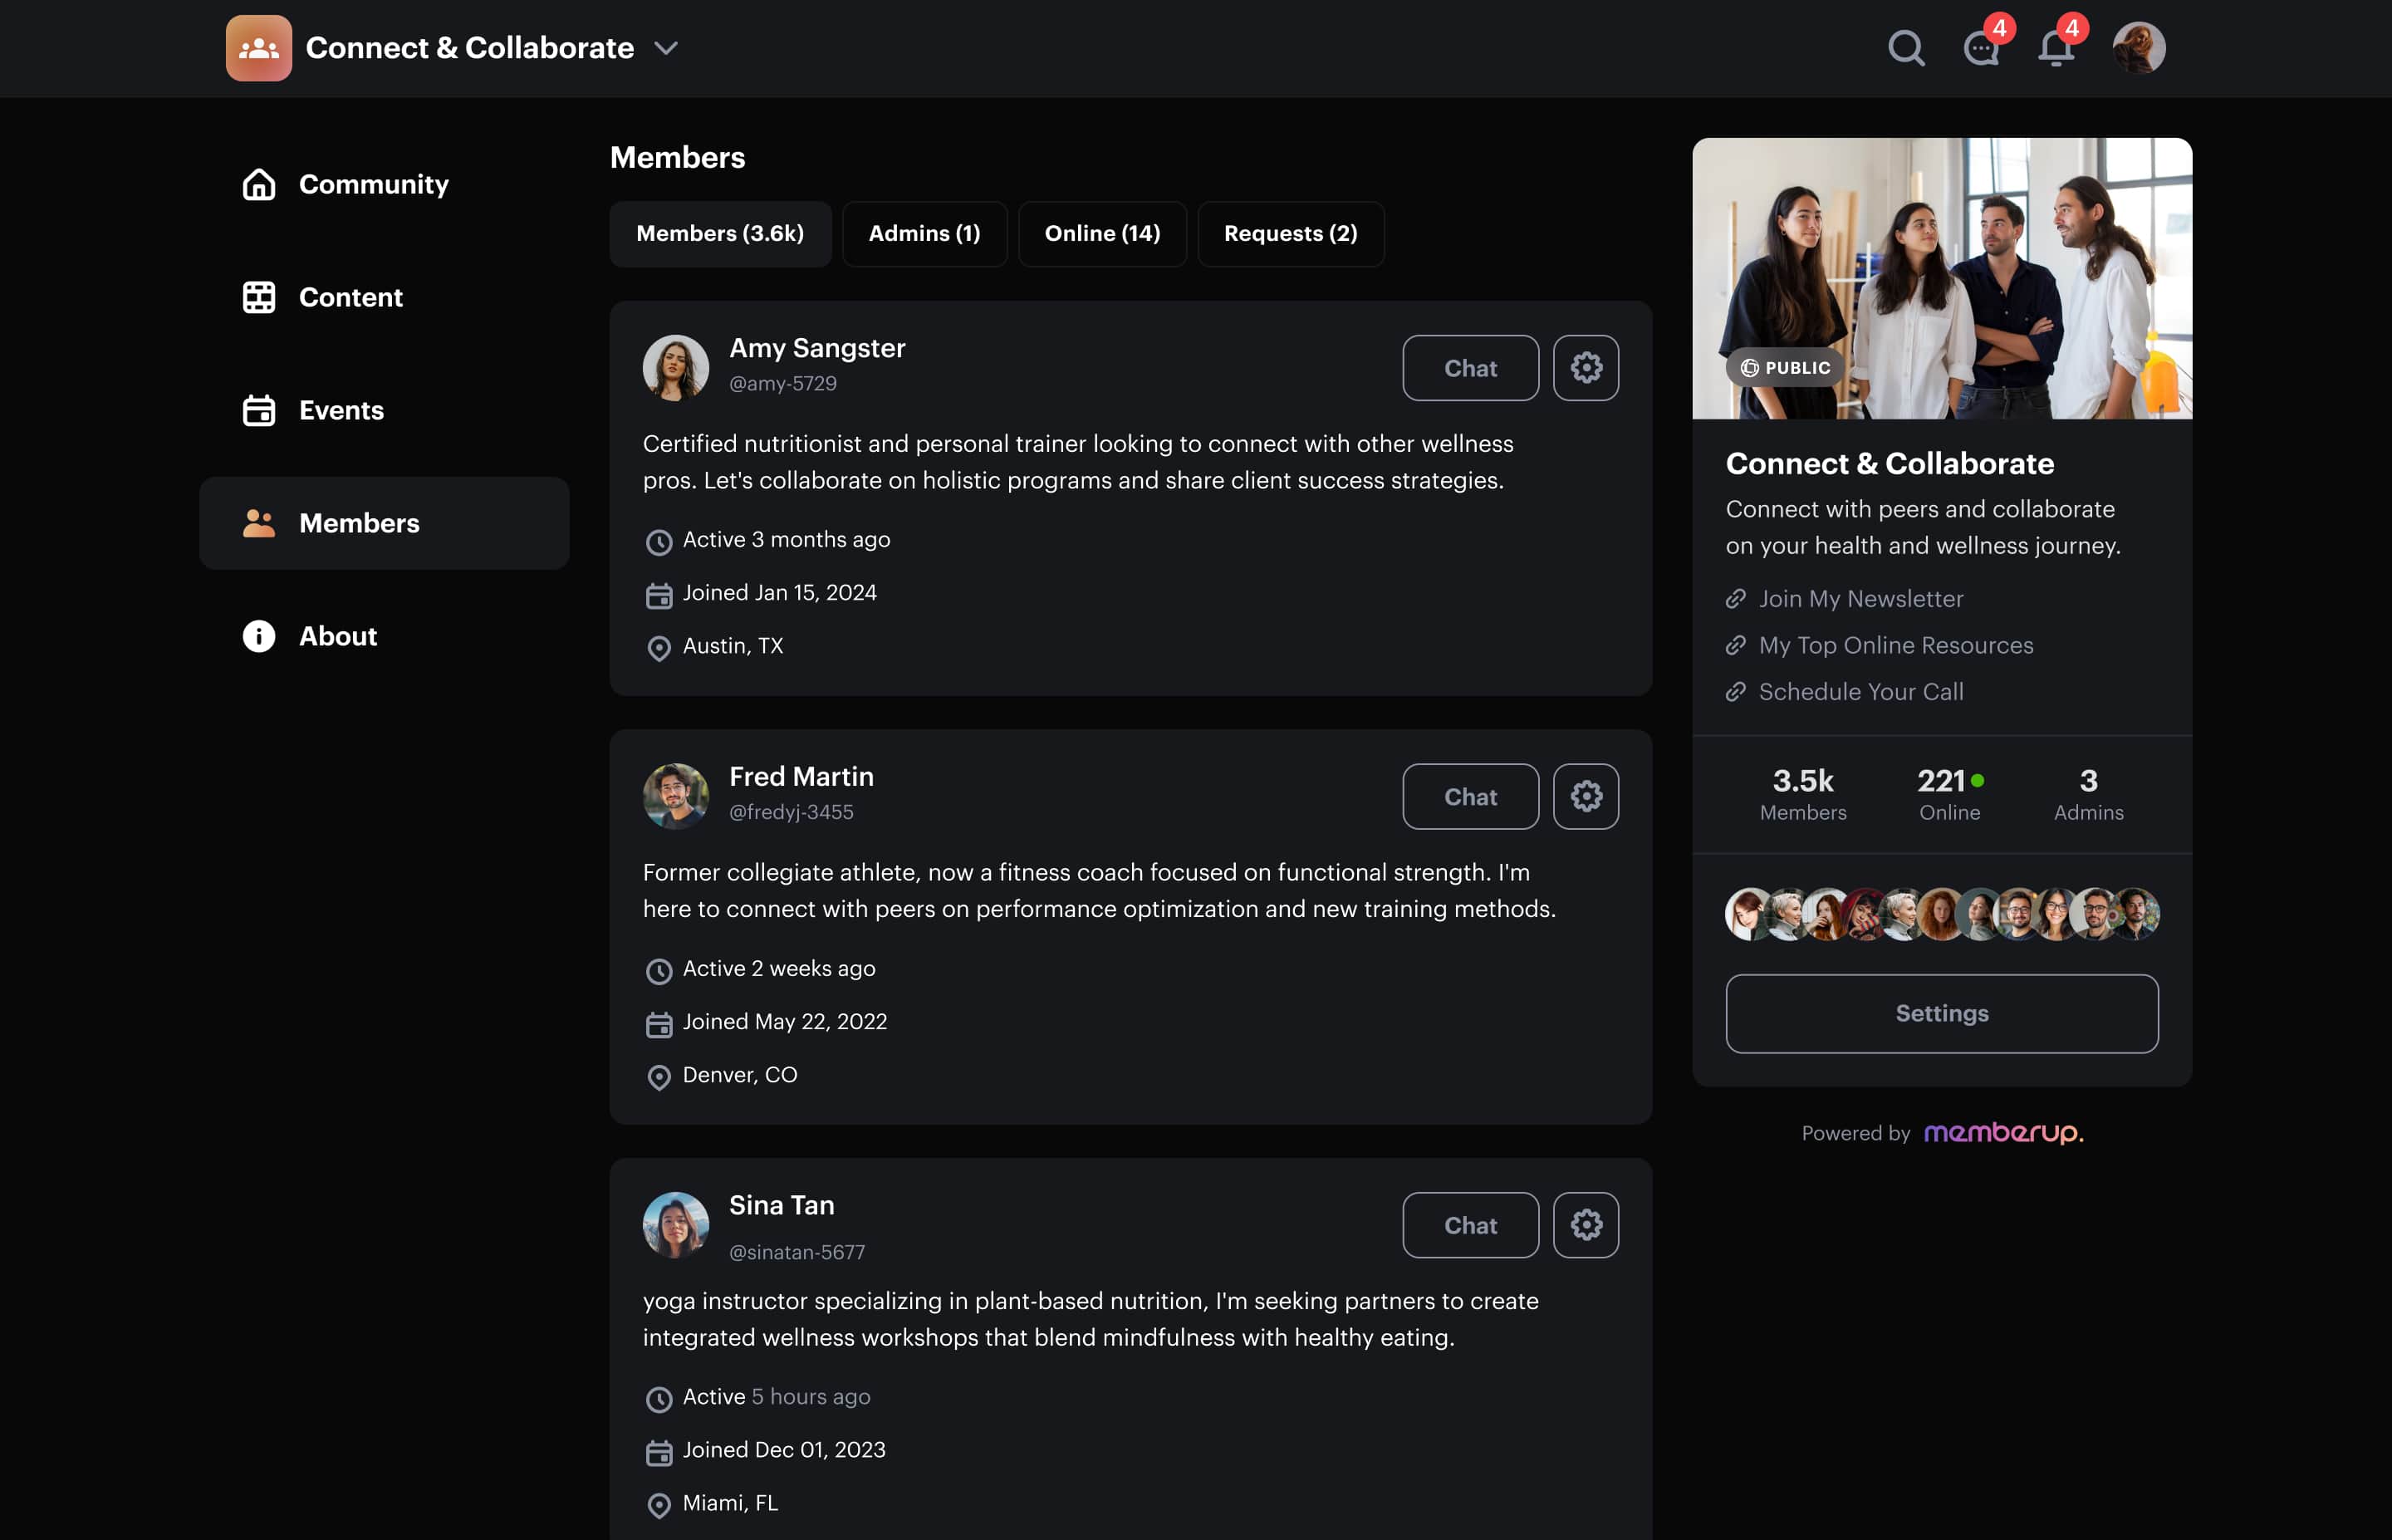Open the search magnifier icon
This screenshot has width=2392, height=1540.
(x=1905, y=48)
